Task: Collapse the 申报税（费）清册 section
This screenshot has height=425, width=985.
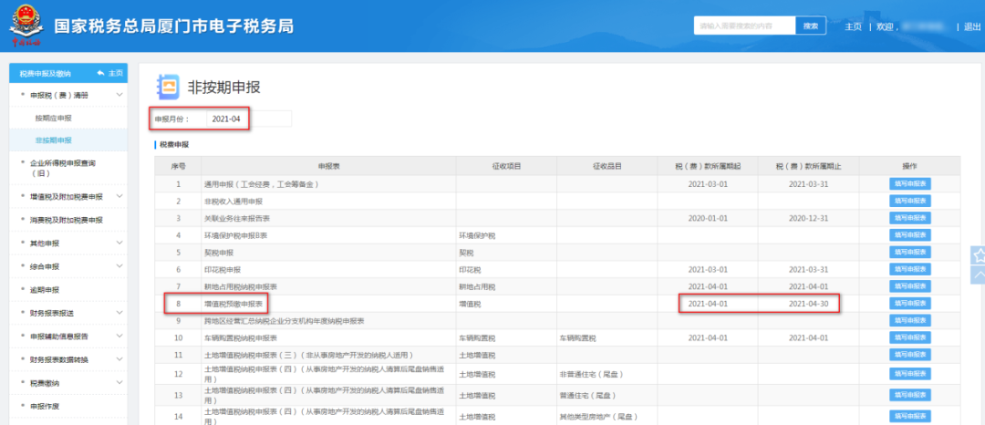Action: 119,95
